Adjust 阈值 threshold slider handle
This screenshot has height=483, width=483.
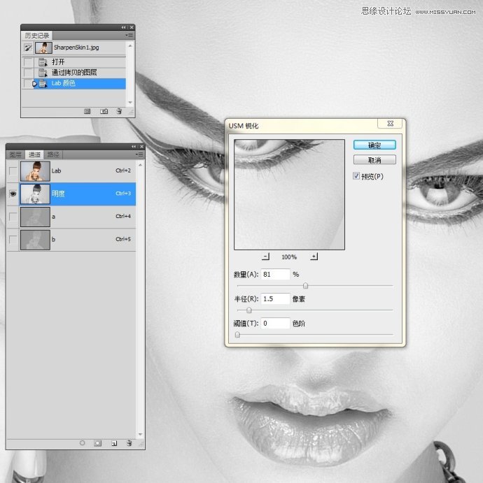coord(237,335)
